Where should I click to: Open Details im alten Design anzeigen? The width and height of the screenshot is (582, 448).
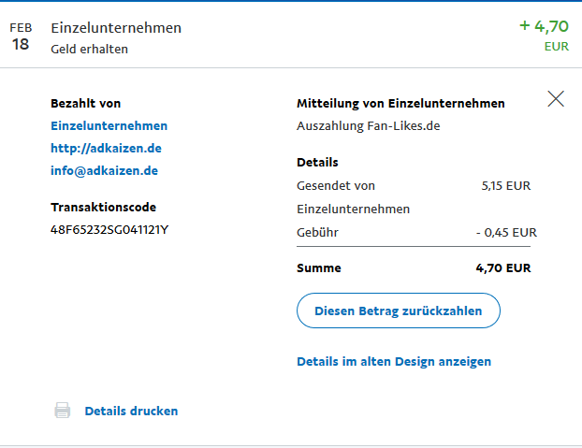pos(393,361)
